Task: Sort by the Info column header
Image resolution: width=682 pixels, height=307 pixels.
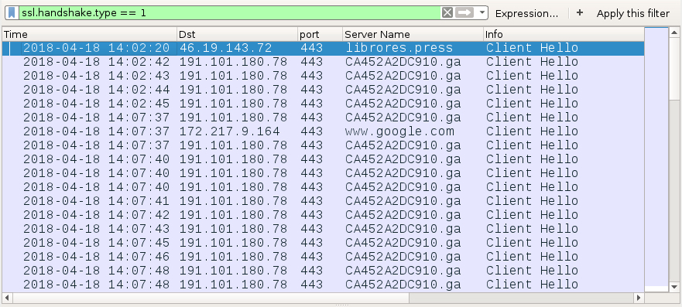Action: (564, 34)
